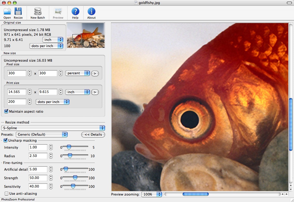The width and height of the screenshot is (294, 202).
Task: Click the Preview toolbar icon
Action: click(58, 12)
